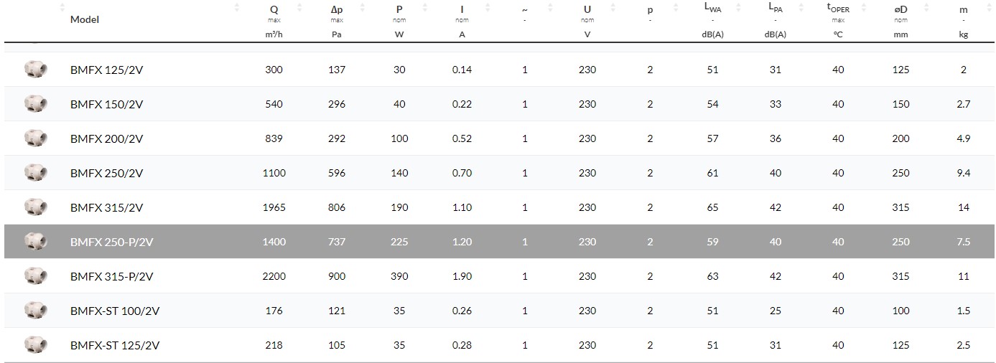Click the BMFX 315-P/2V fan picture
Viewport: 996px width, 363px height.
[x=35, y=276]
